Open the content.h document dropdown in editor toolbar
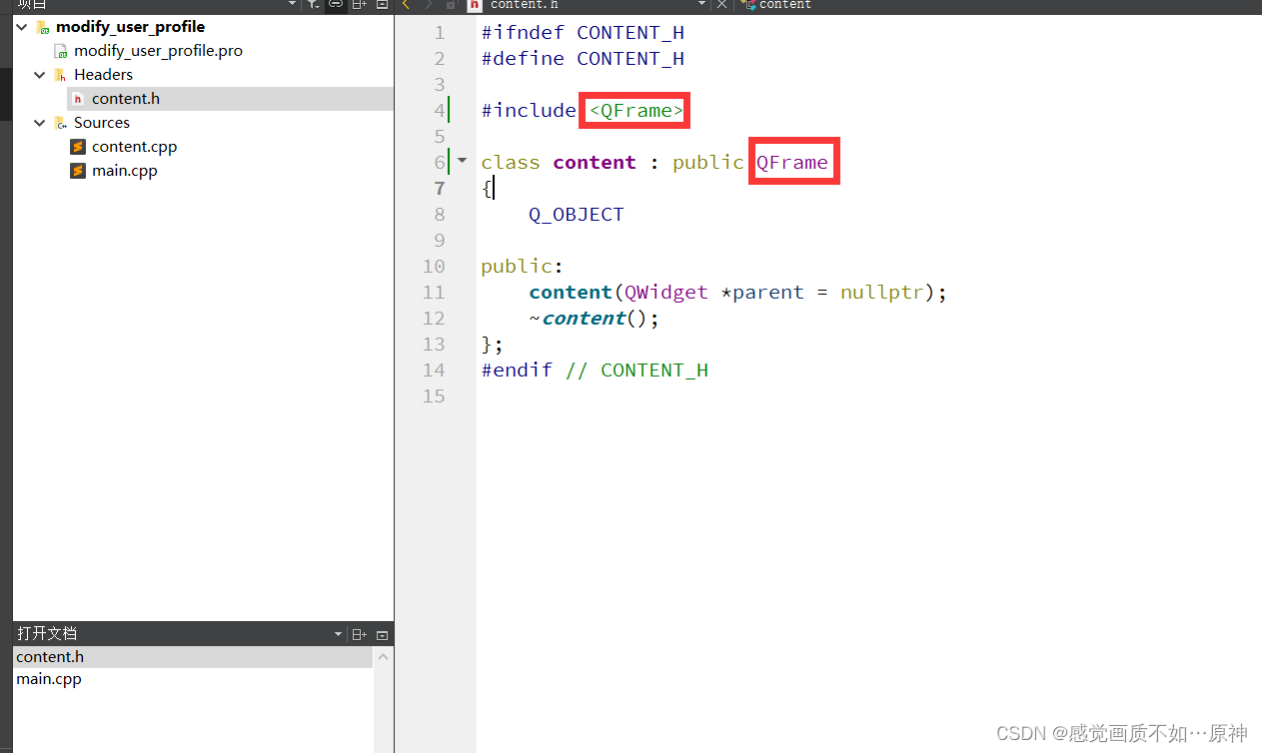The image size is (1262, 753). click(x=701, y=5)
